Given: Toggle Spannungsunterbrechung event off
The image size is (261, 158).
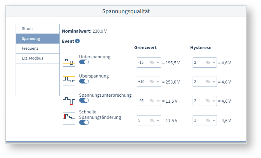Looking at the screenshot, I should [84, 100].
